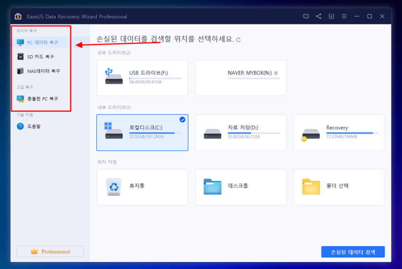
Task: Click the 위치 지정 section label
Action: tap(107, 162)
